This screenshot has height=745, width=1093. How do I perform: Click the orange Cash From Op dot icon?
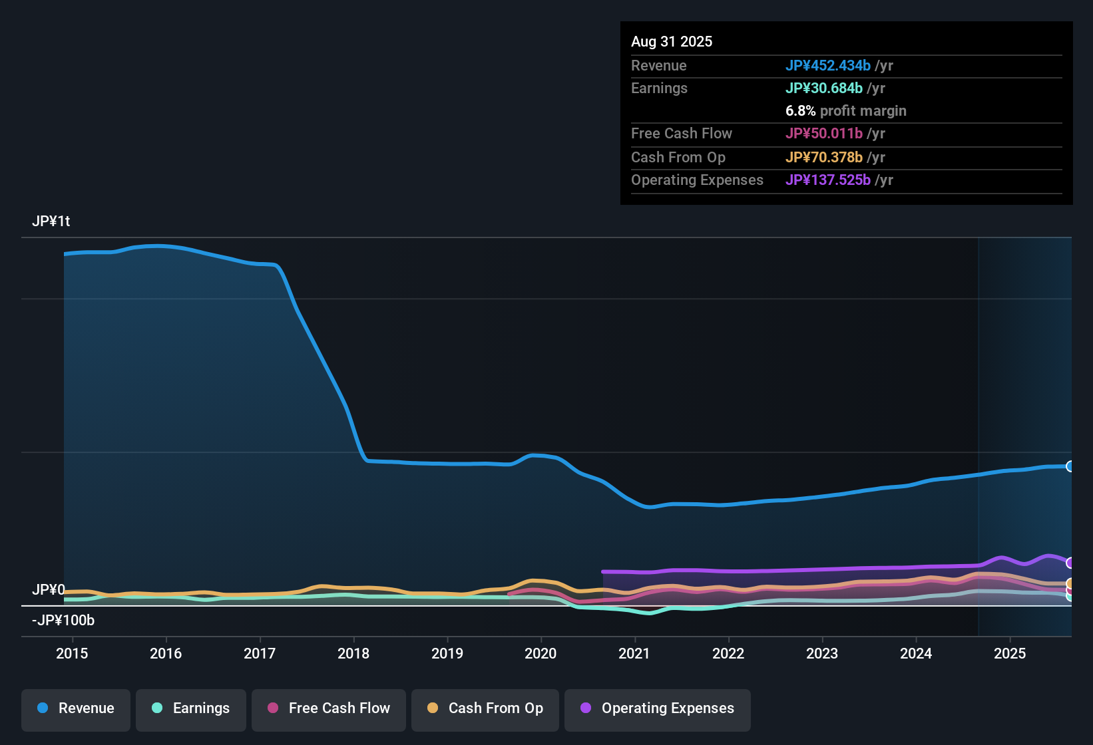tap(432, 708)
